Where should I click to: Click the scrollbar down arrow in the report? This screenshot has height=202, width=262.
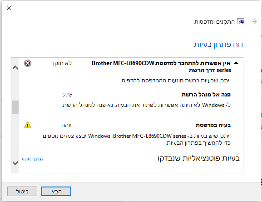(15, 163)
